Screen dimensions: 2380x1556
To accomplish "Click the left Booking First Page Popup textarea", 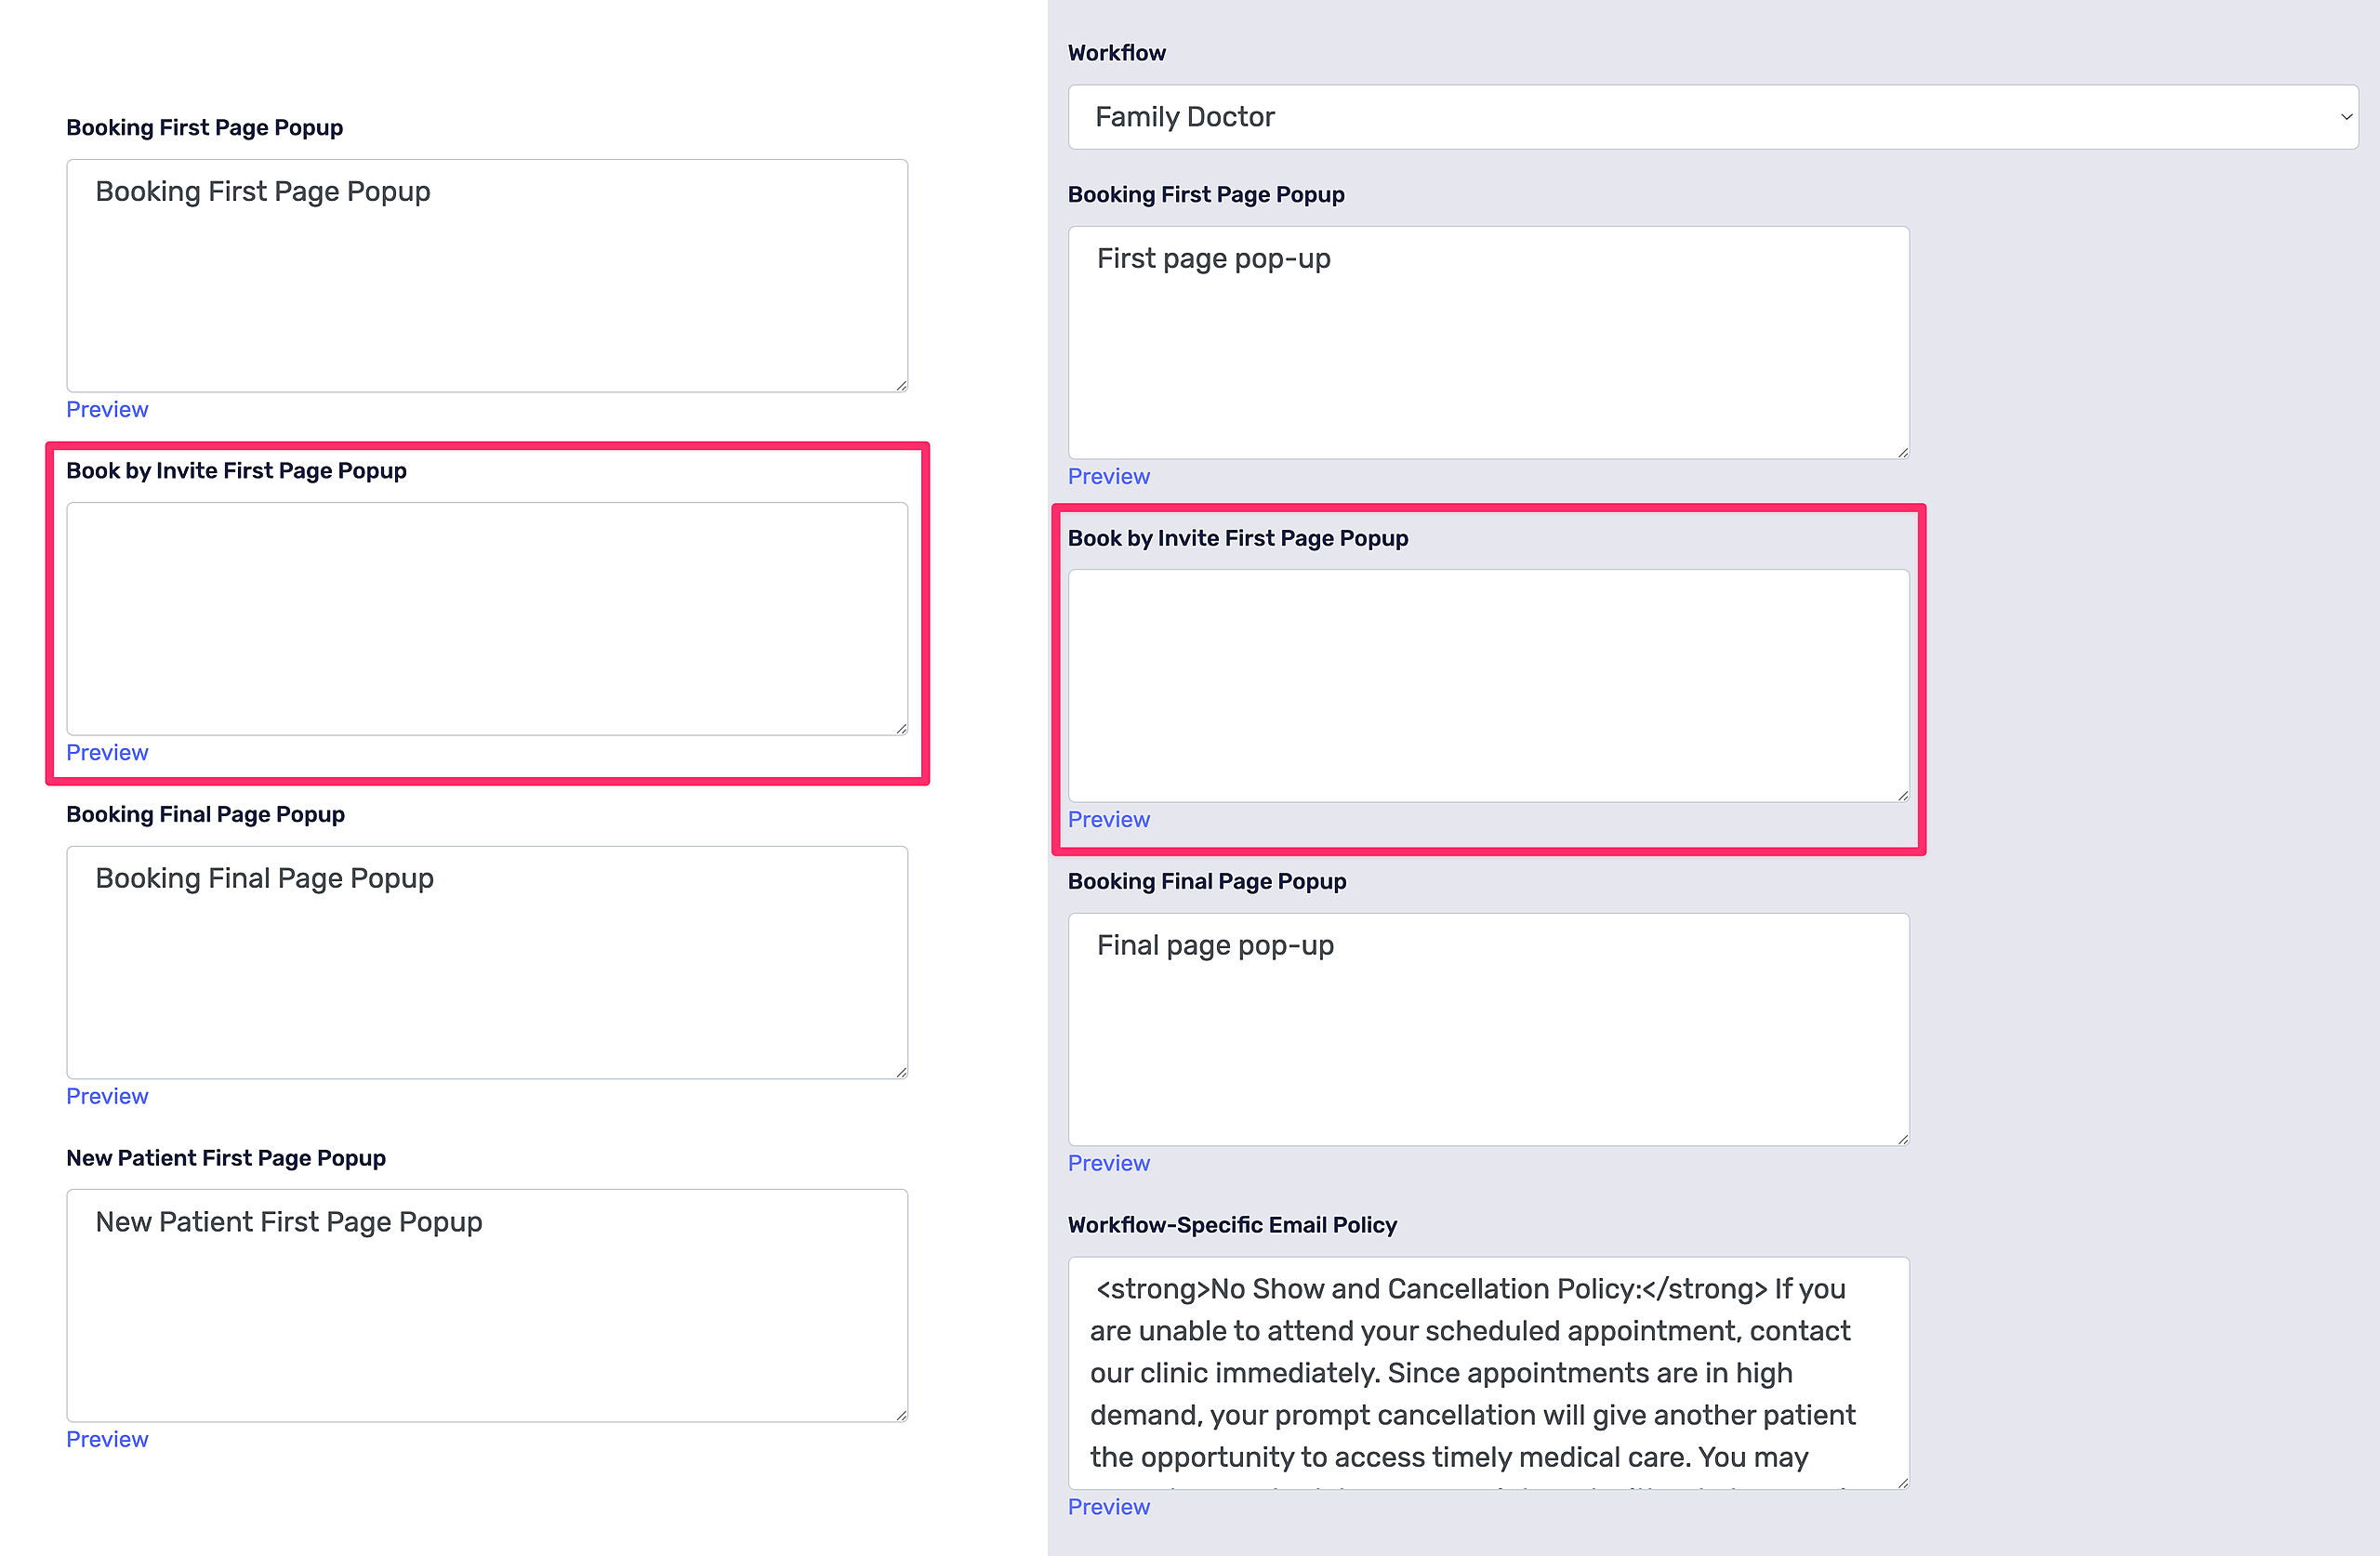I will click(487, 275).
